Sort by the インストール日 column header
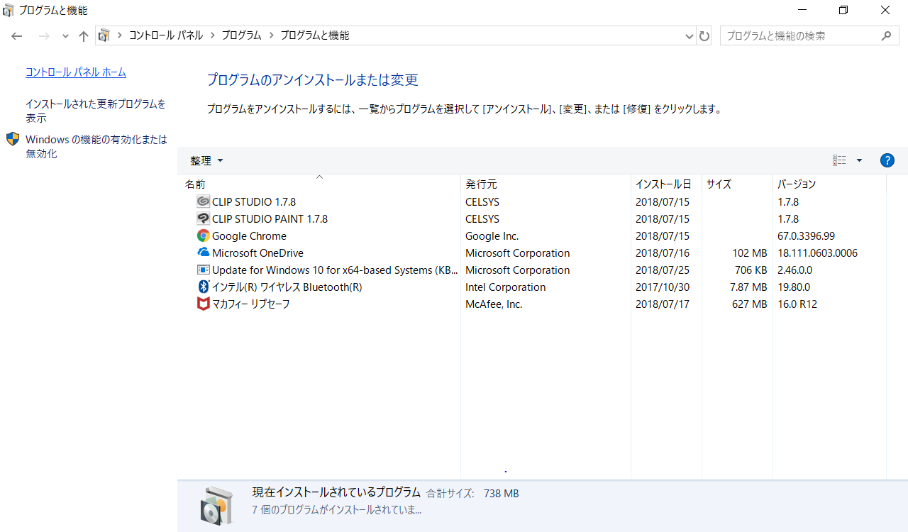Image resolution: width=908 pixels, height=532 pixels. (x=663, y=184)
